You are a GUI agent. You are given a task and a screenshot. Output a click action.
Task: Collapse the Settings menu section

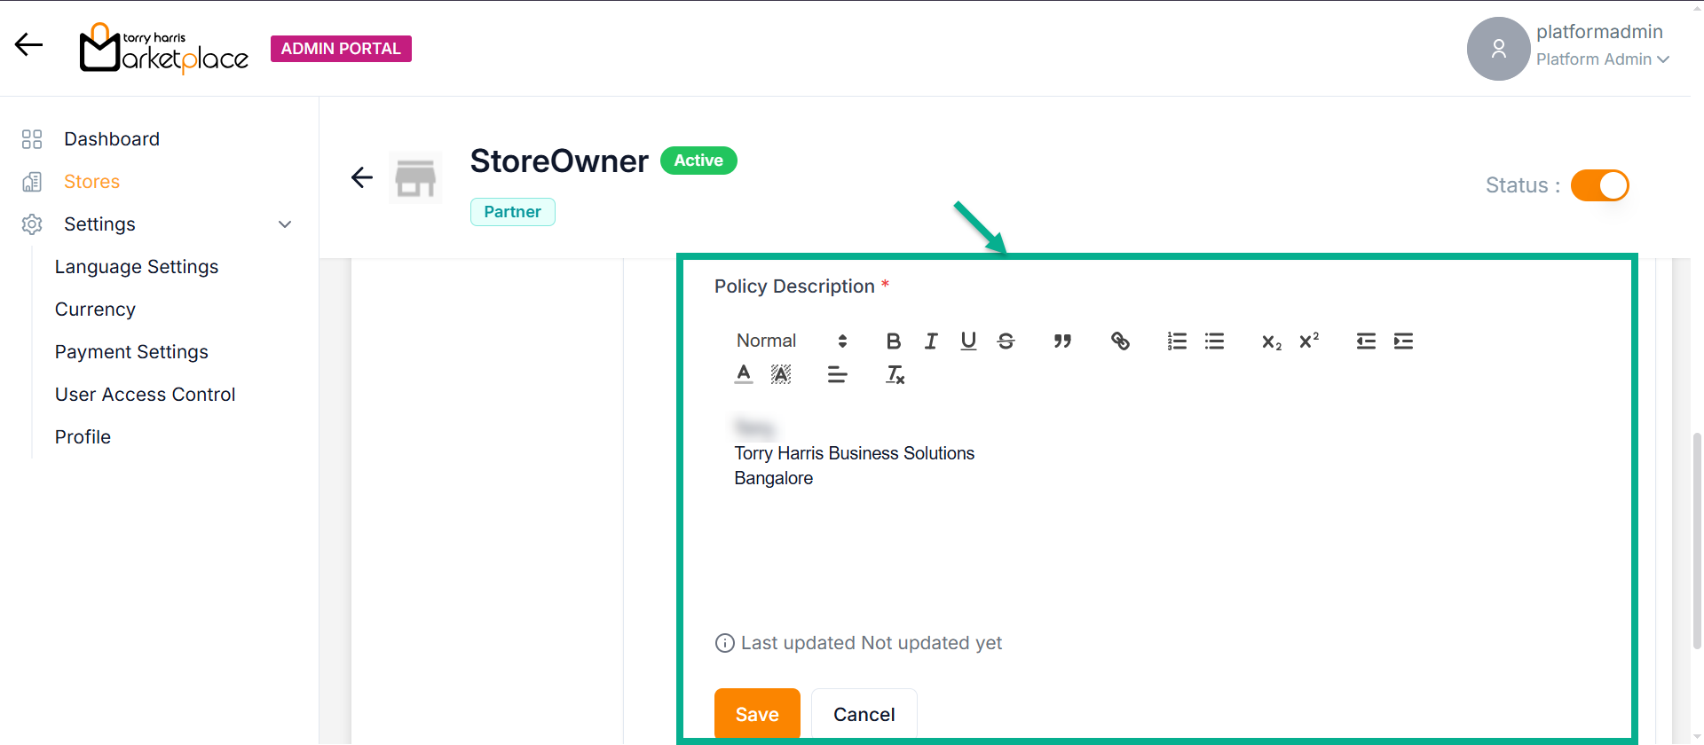[285, 224]
